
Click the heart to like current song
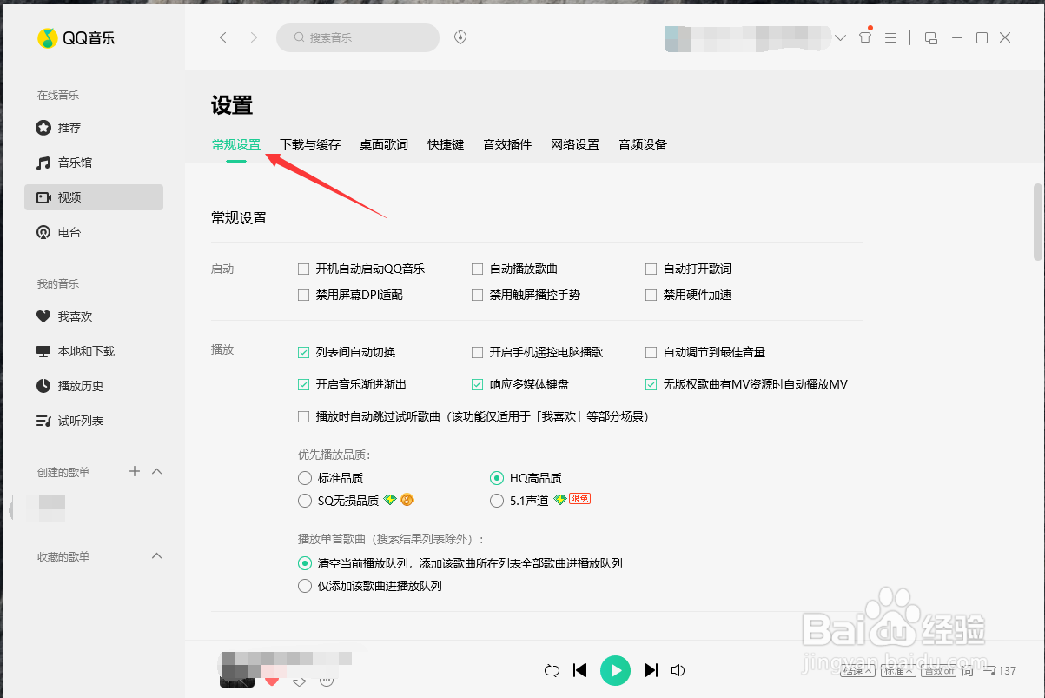coord(271,681)
